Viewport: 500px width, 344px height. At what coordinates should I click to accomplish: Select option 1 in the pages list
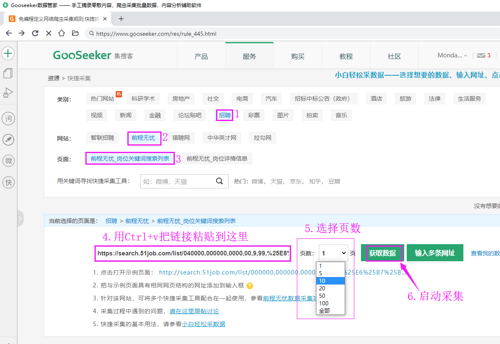tap(331, 266)
